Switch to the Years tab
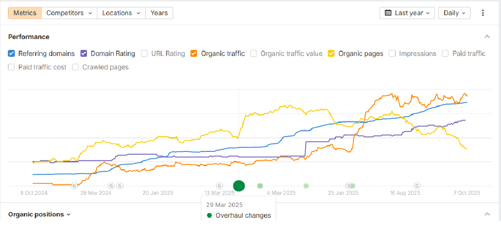501x226 pixels. click(159, 13)
